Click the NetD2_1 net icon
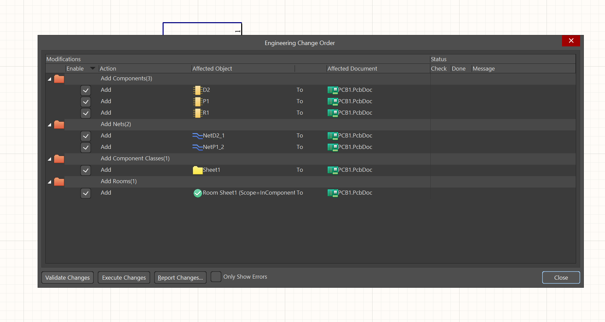 pyautogui.click(x=198, y=136)
